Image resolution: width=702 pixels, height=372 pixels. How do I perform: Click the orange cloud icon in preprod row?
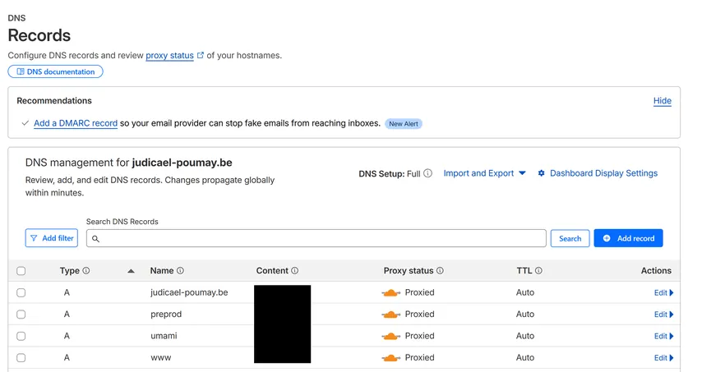(390, 315)
